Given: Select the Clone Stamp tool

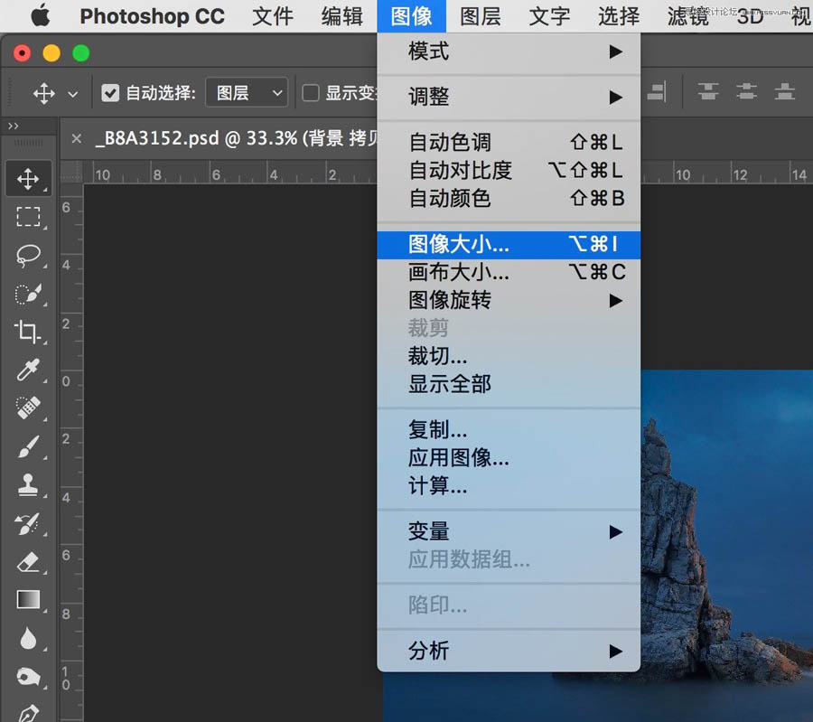Looking at the screenshot, I should tap(28, 484).
